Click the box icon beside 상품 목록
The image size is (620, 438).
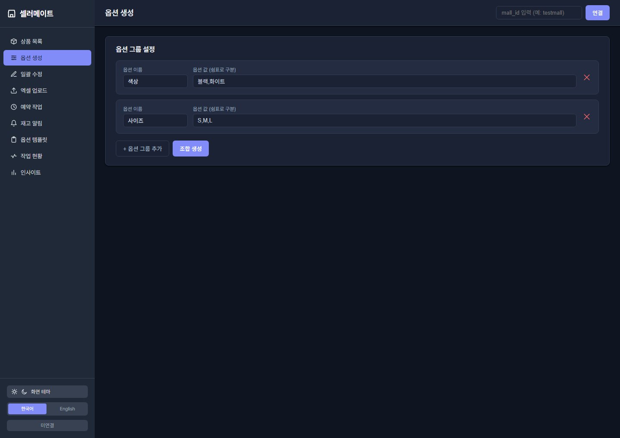pos(14,41)
